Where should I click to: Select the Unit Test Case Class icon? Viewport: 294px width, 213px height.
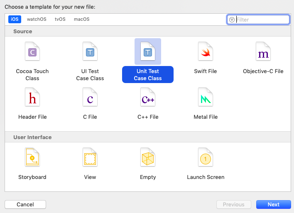[x=148, y=51]
